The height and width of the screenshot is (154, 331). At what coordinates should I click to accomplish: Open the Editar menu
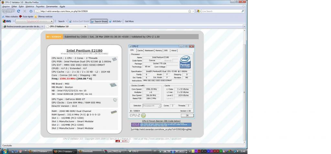14,6
